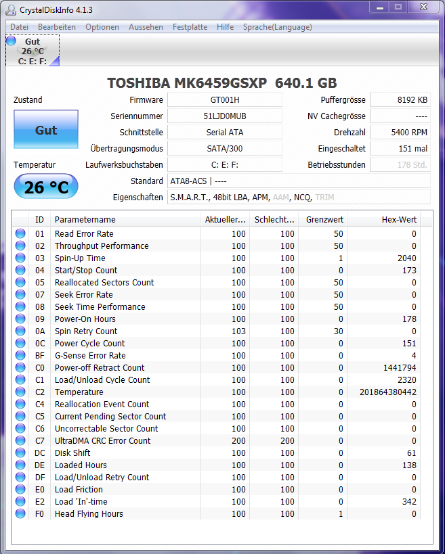Click status orb for Seek Error Rate

click(20, 294)
